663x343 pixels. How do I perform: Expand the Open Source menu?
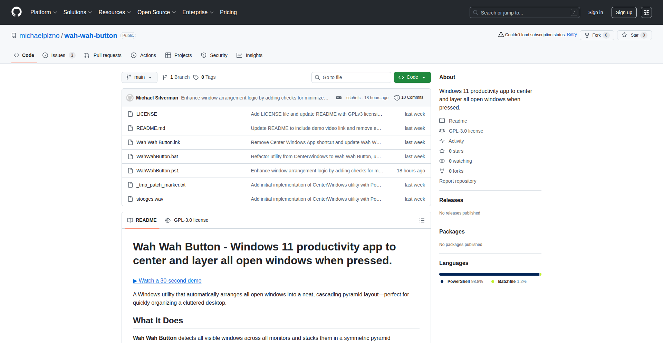[156, 12]
